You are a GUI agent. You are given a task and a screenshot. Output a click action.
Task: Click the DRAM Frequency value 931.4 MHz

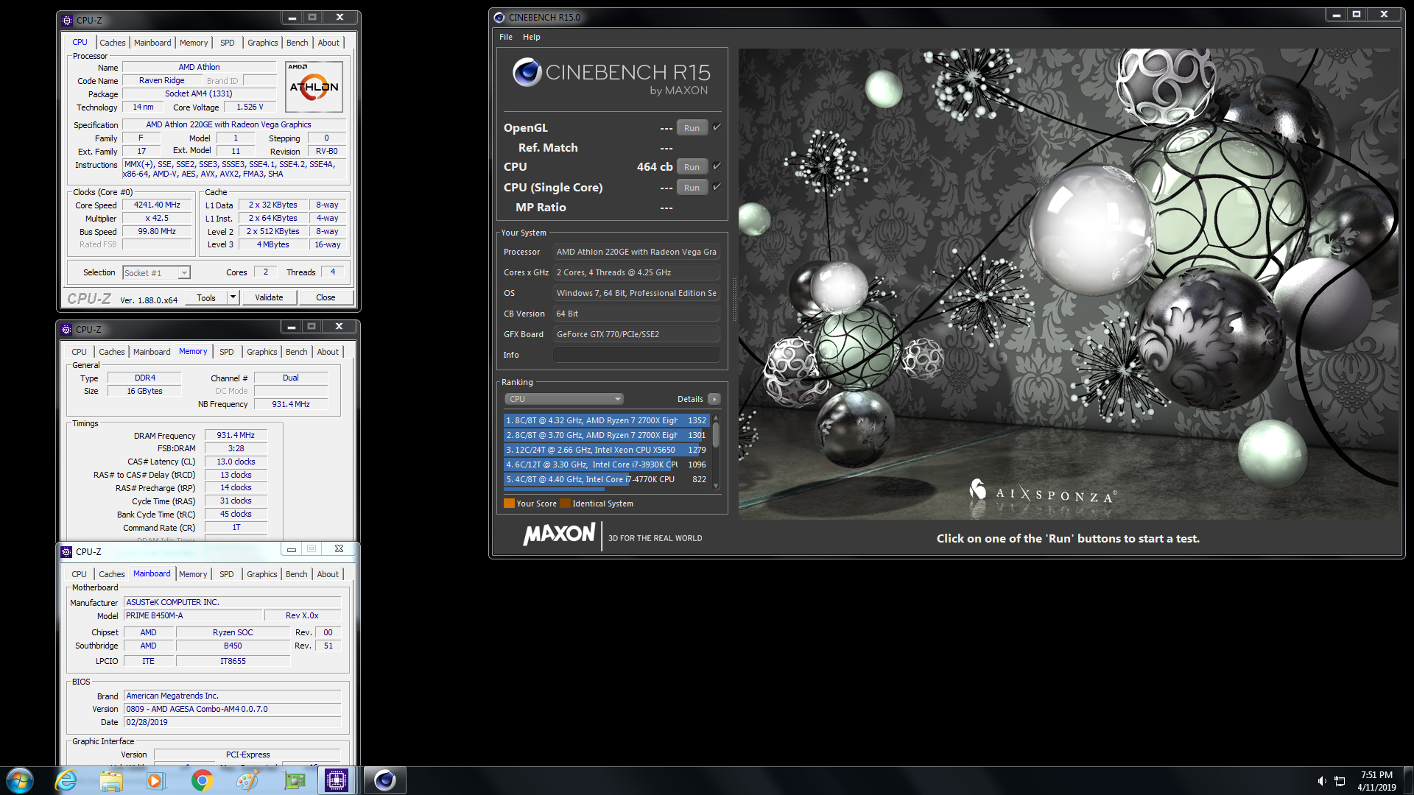[236, 435]
